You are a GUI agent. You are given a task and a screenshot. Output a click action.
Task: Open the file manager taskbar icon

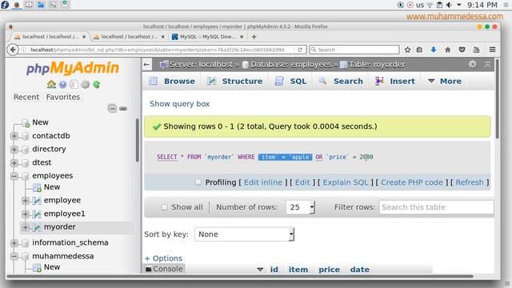[x=41, y=5]
